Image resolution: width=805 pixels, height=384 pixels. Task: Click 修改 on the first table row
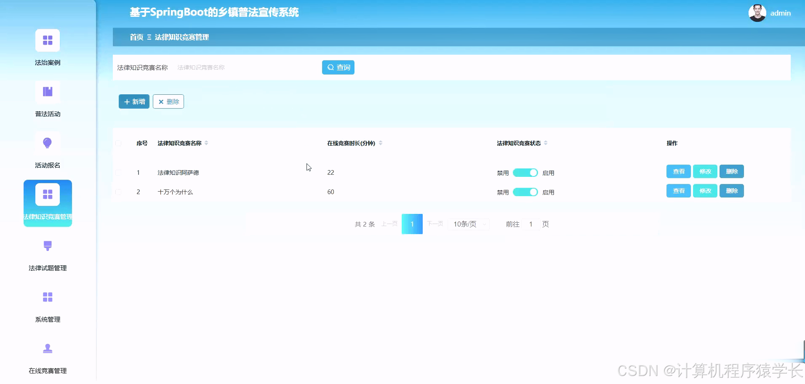pyautogui.click(x=705, y=171)
